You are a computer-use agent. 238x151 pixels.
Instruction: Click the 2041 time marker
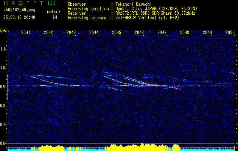[x=26, y=32]
